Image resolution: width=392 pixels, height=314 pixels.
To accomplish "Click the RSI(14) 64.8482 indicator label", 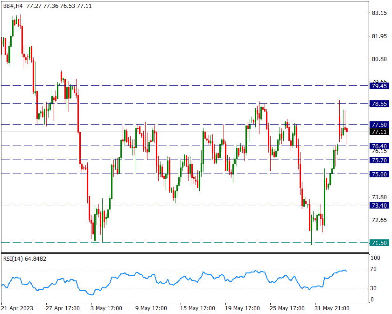I will point(24,259).
